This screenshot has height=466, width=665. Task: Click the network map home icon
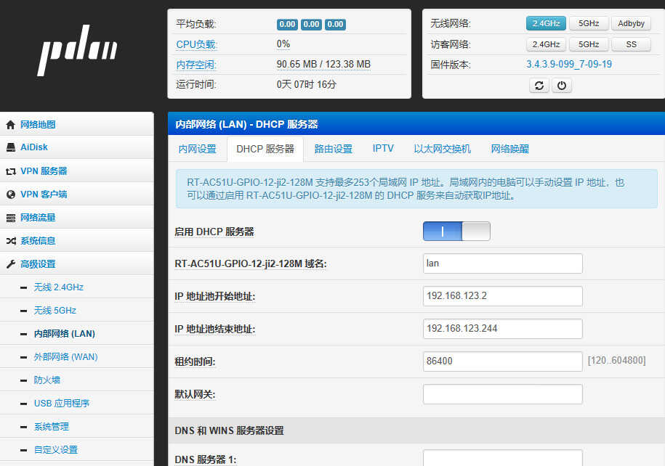(x=11, y=125)
